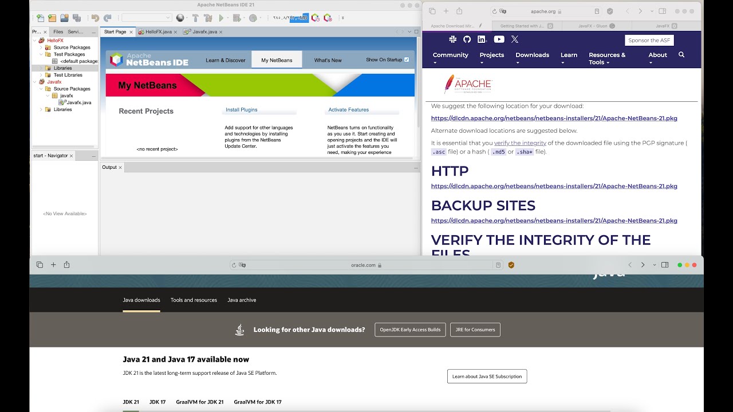Select the JDK 17 tab on oracle.com

pos(157,402)
